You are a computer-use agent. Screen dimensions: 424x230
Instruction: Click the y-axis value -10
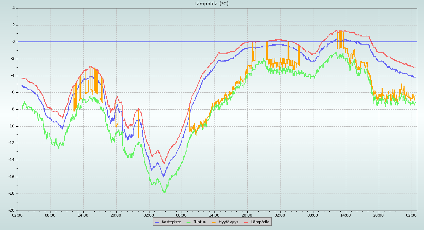click(x=12, y=126)
